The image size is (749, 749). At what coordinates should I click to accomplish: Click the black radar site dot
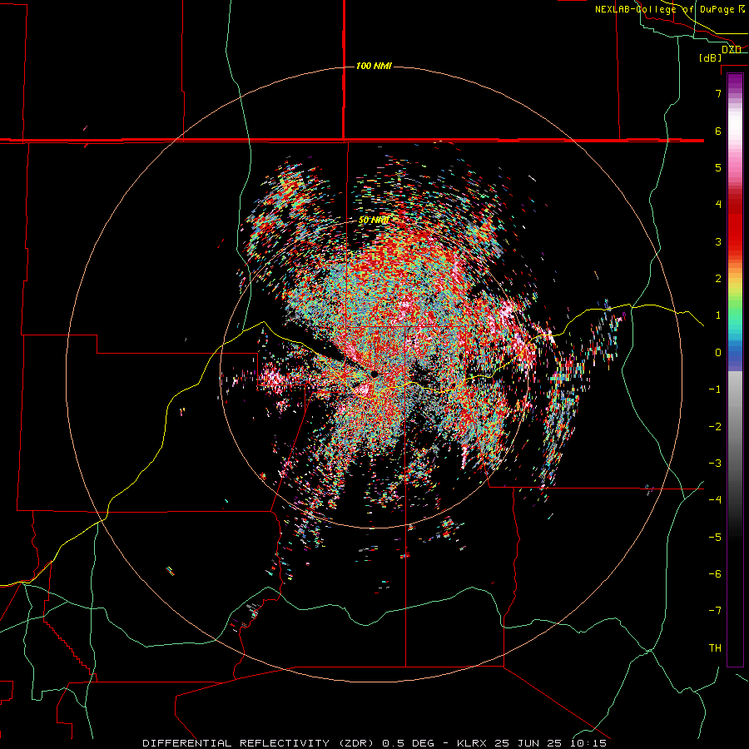point(374,374)
